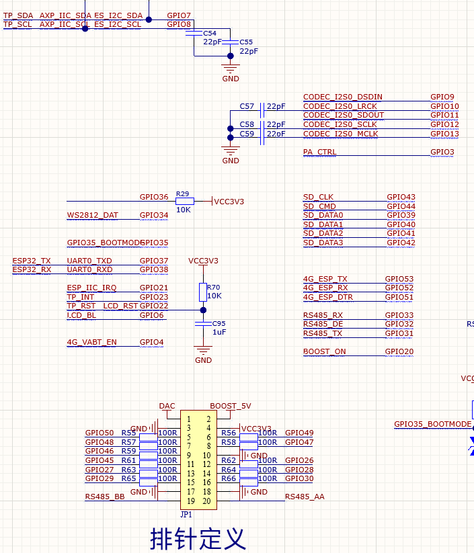The height and width of the screenshot is (553, 474).
Task: Select the GPIO4 net label
Action: pos(151,343)
